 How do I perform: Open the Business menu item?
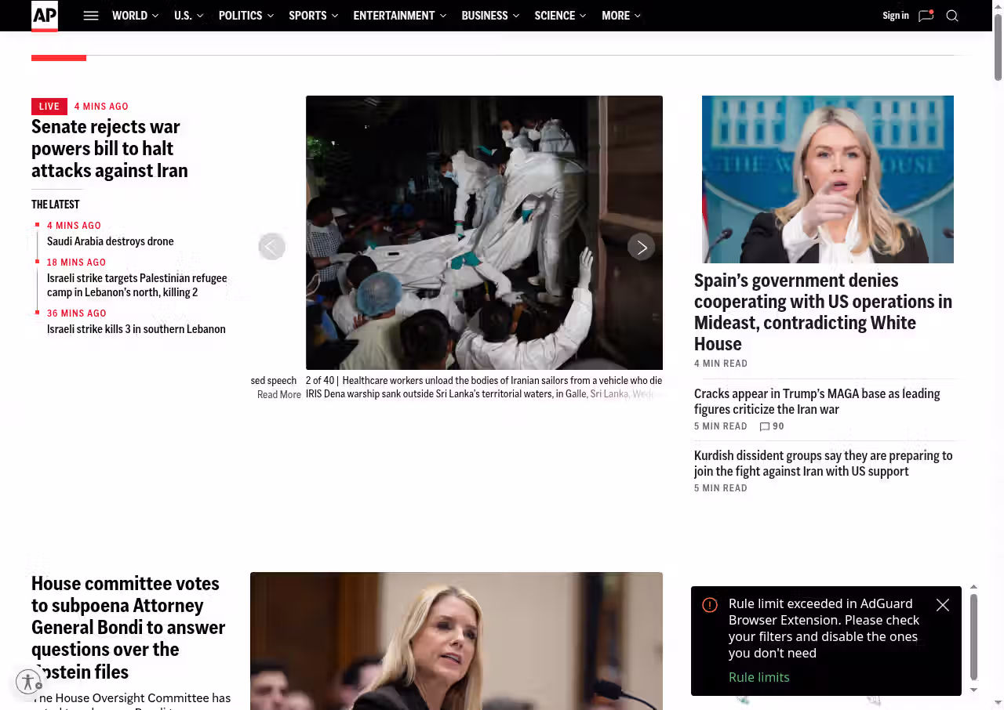(485, 16)
